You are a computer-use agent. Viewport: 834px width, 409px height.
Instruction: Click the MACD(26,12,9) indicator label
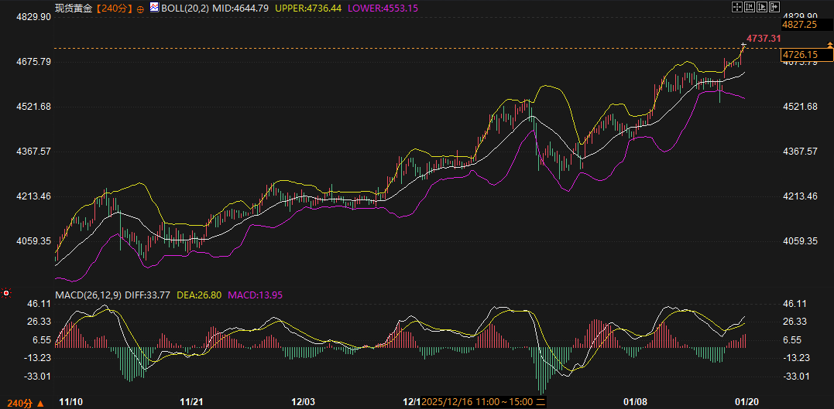click(x=87, y=294)
